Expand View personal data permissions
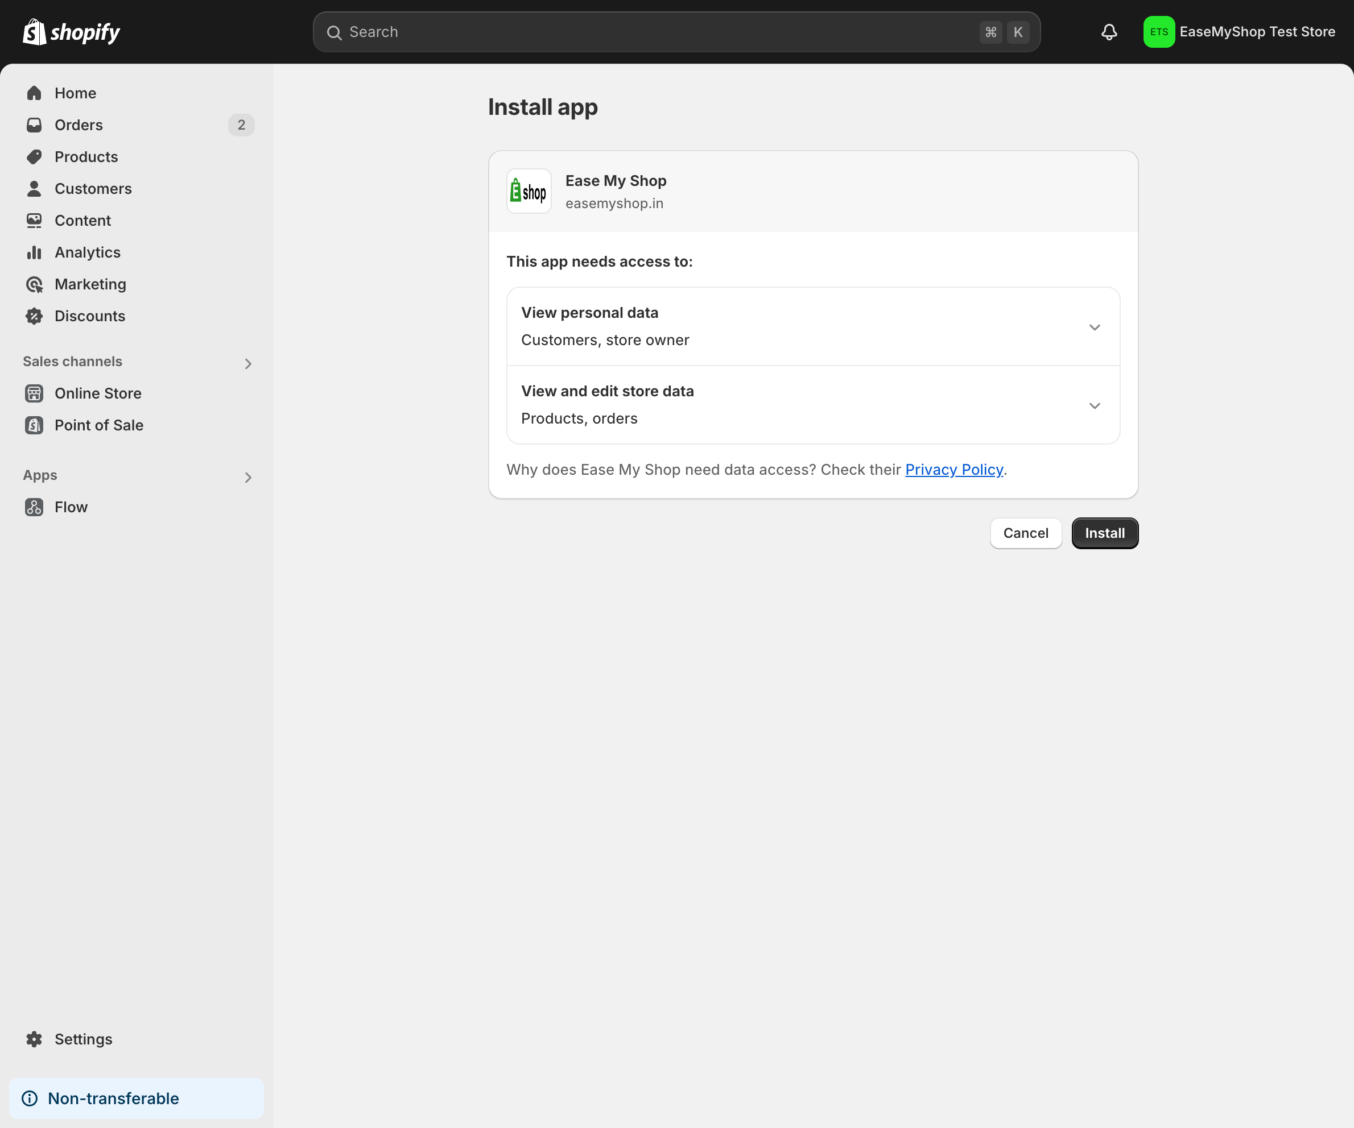 [x=1094, y=326]
